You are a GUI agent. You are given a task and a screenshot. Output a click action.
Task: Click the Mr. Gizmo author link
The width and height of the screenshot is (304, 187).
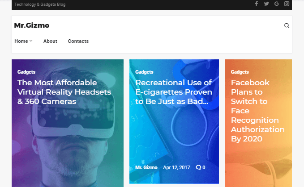[x=146, y=167]
